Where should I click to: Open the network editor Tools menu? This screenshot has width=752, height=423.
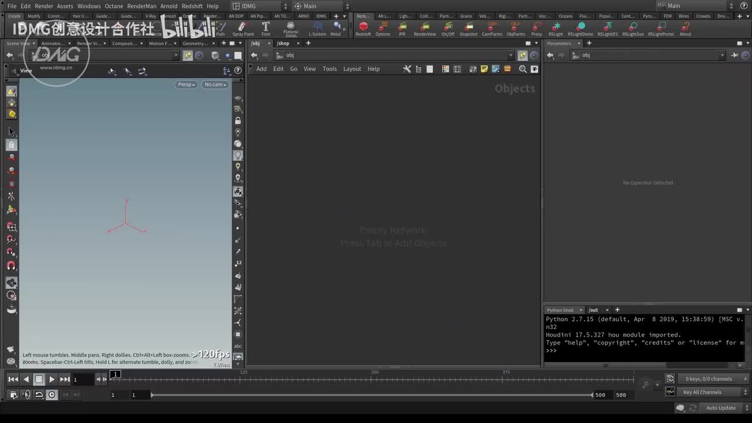[x=330, y=69]
